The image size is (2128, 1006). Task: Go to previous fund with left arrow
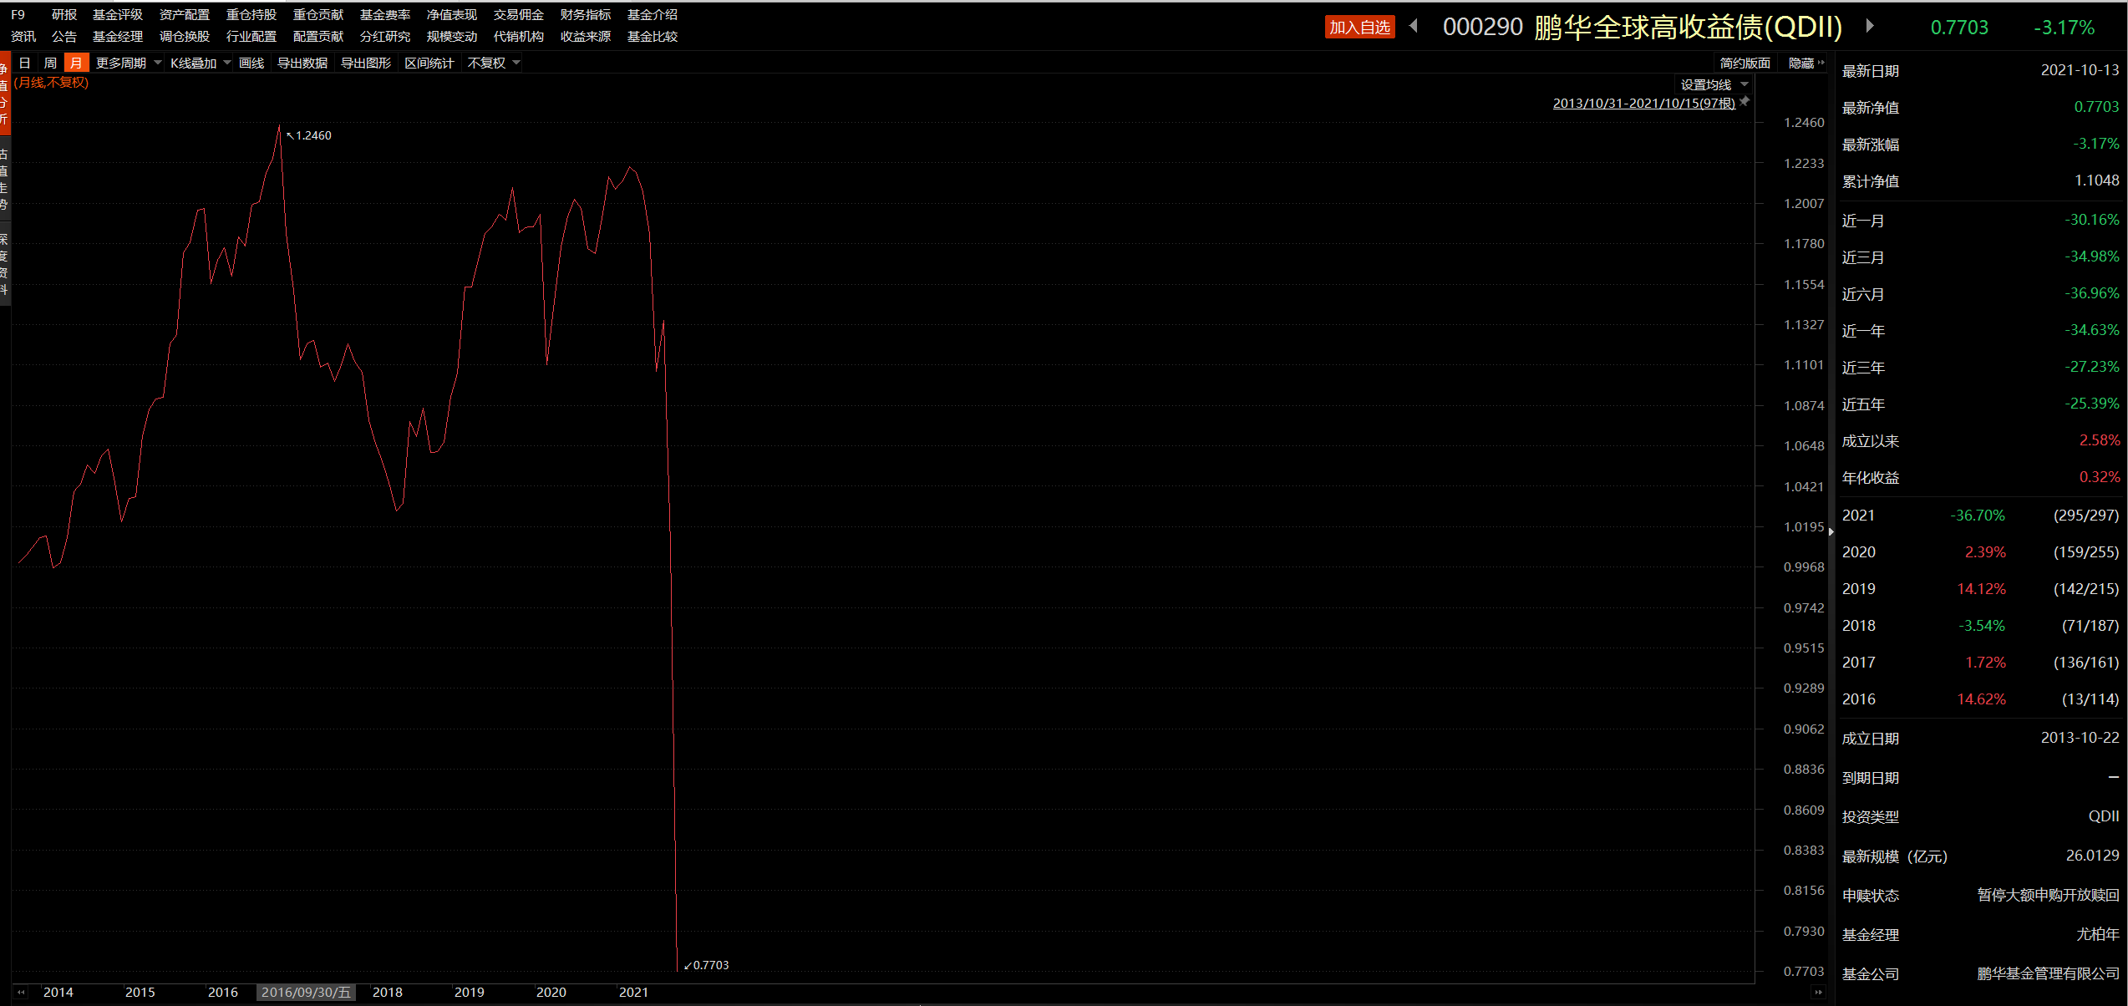1414,26
